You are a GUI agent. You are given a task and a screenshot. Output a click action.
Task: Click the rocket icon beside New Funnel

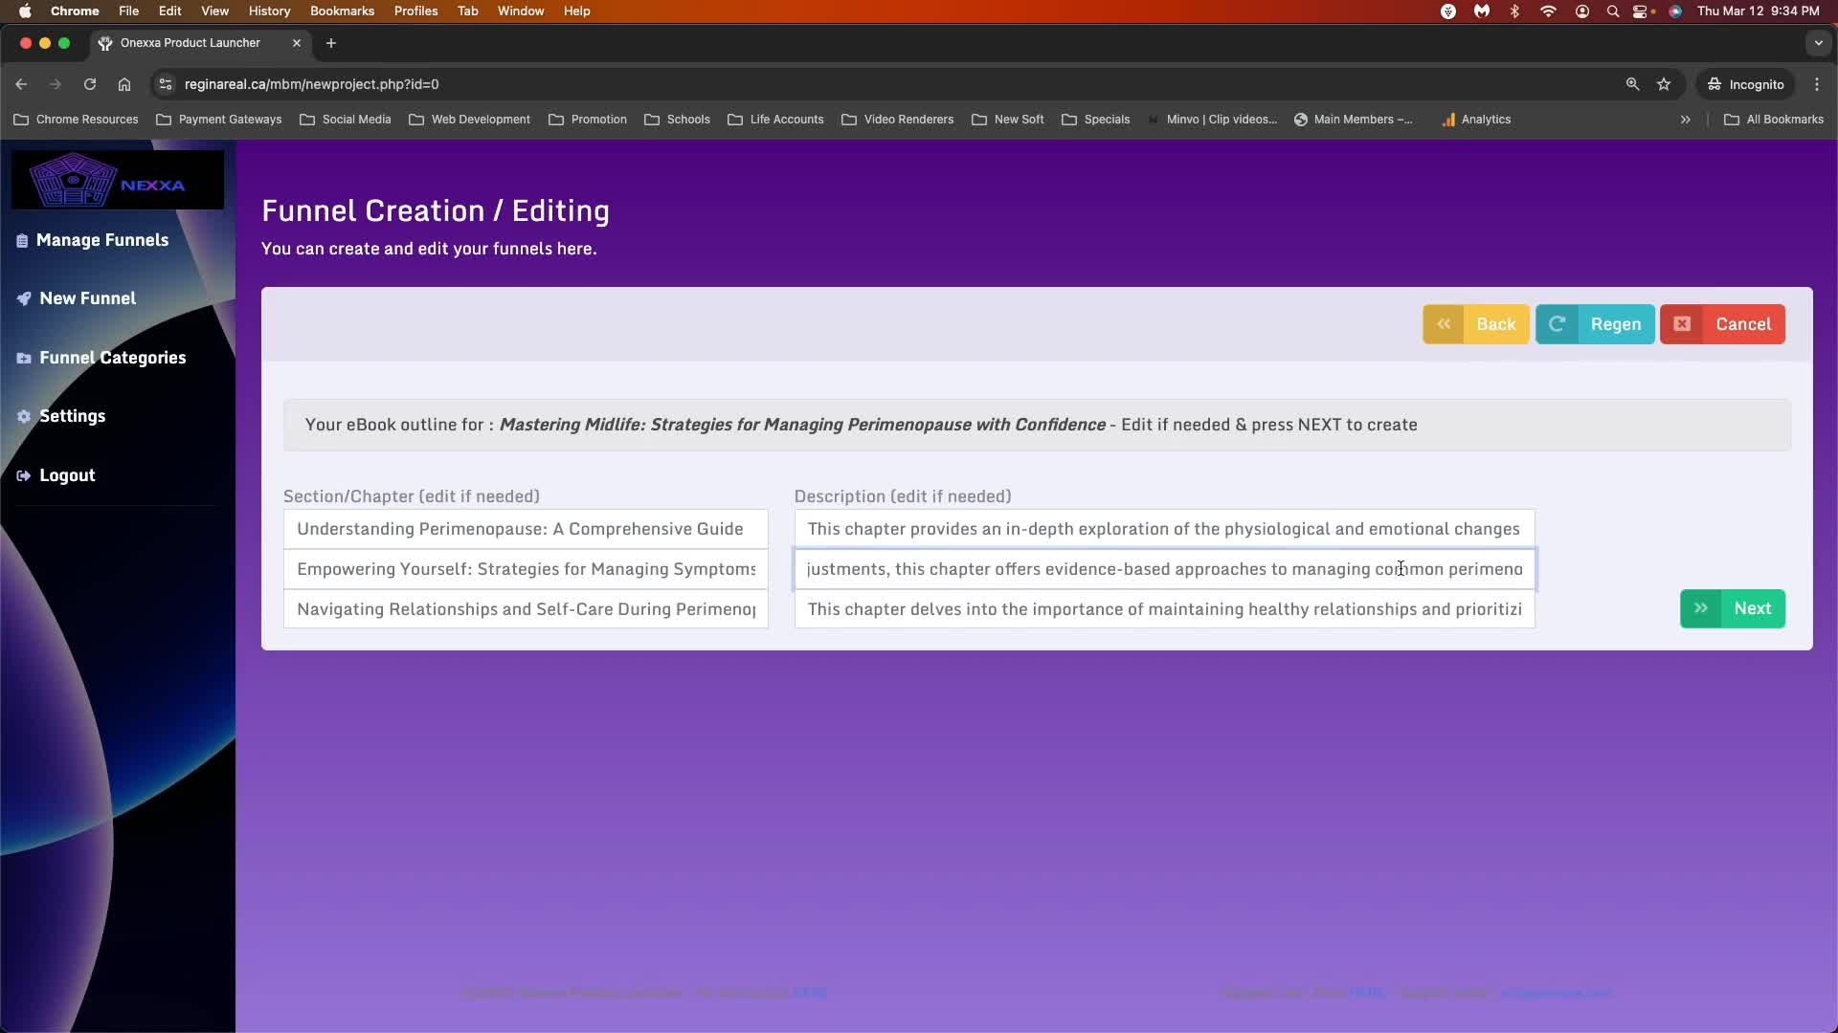click(24, 298)
